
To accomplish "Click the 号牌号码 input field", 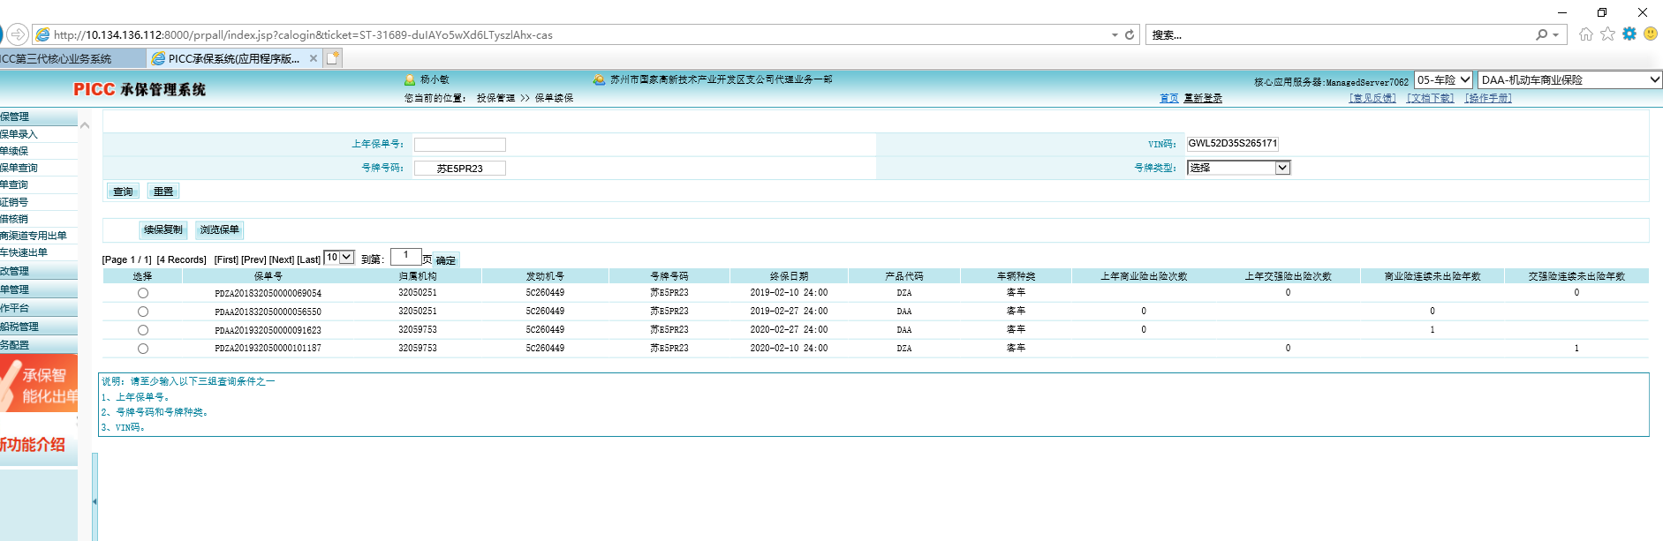I will (460, 169).
